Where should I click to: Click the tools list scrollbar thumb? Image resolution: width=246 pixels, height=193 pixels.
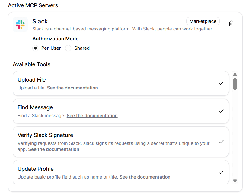235,84
